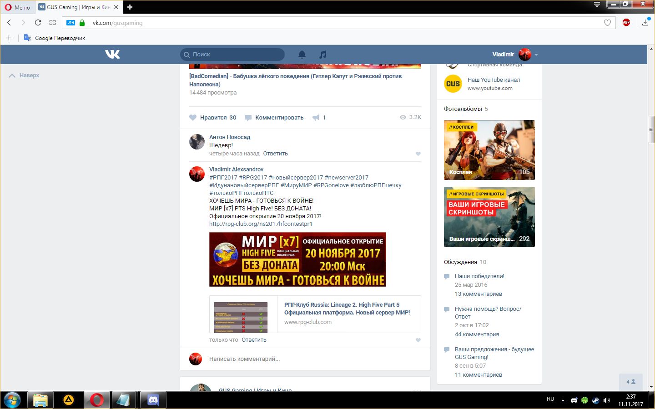
Task: Open Ваши предложения discussion
Action: pos(494,353)
